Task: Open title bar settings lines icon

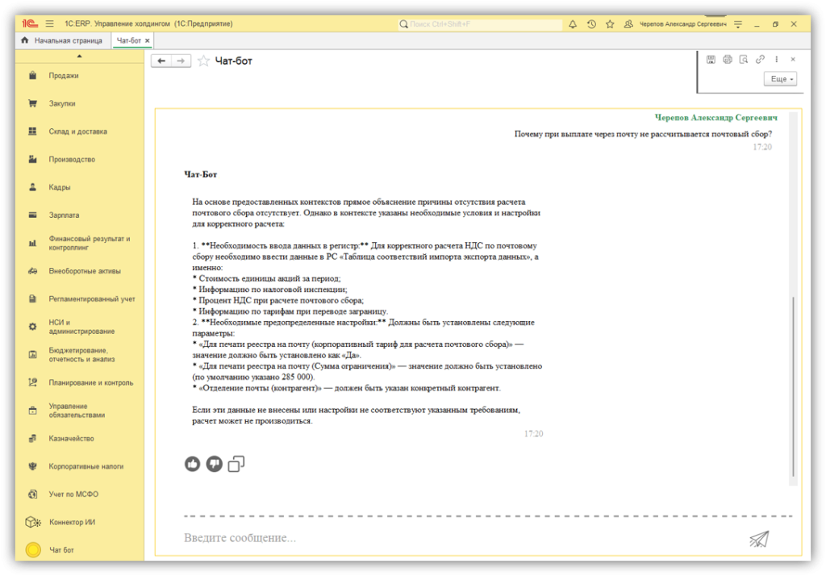Action: (738, 24)
